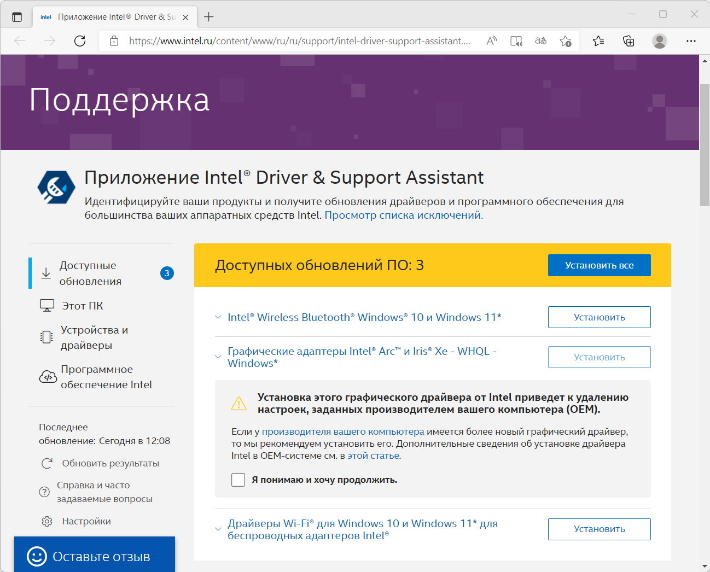Viewport: 710px width, 572px height.
Task: Click the cloud code icon for Программное обеспечение
Action: (48, 377)
